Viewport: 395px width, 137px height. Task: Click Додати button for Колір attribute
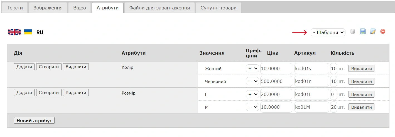pos(24,67)
